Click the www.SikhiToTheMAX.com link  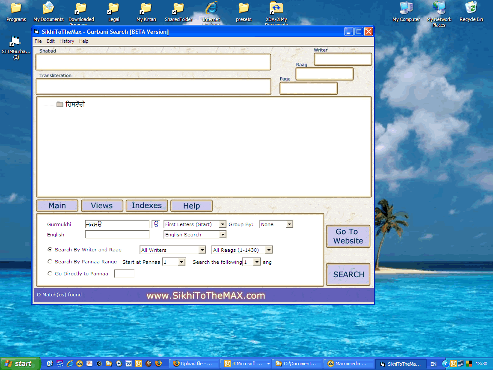tap(206, 295)
